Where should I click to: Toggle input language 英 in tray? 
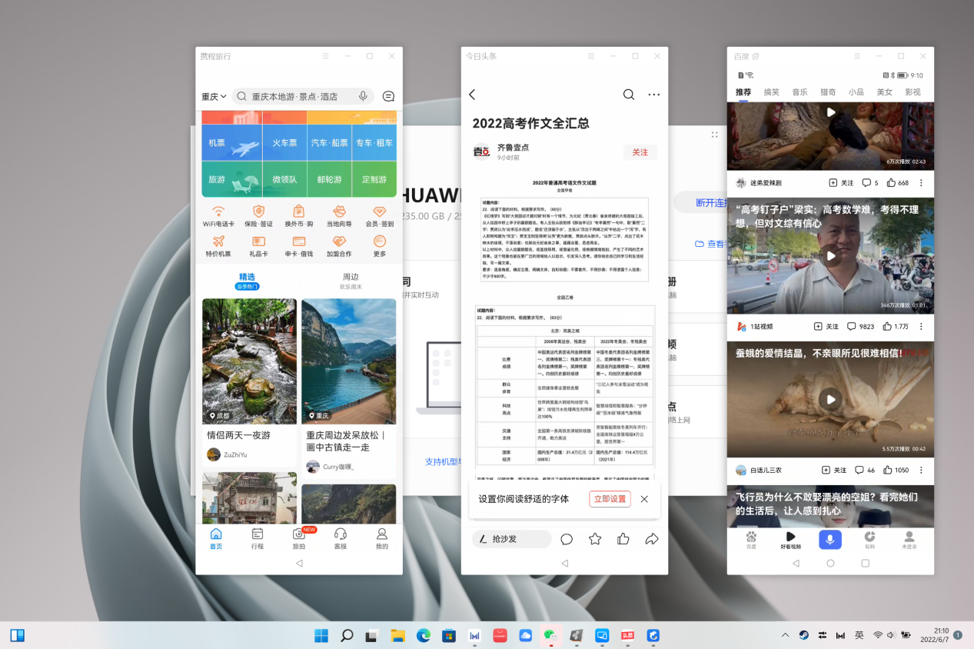(859, 635)
